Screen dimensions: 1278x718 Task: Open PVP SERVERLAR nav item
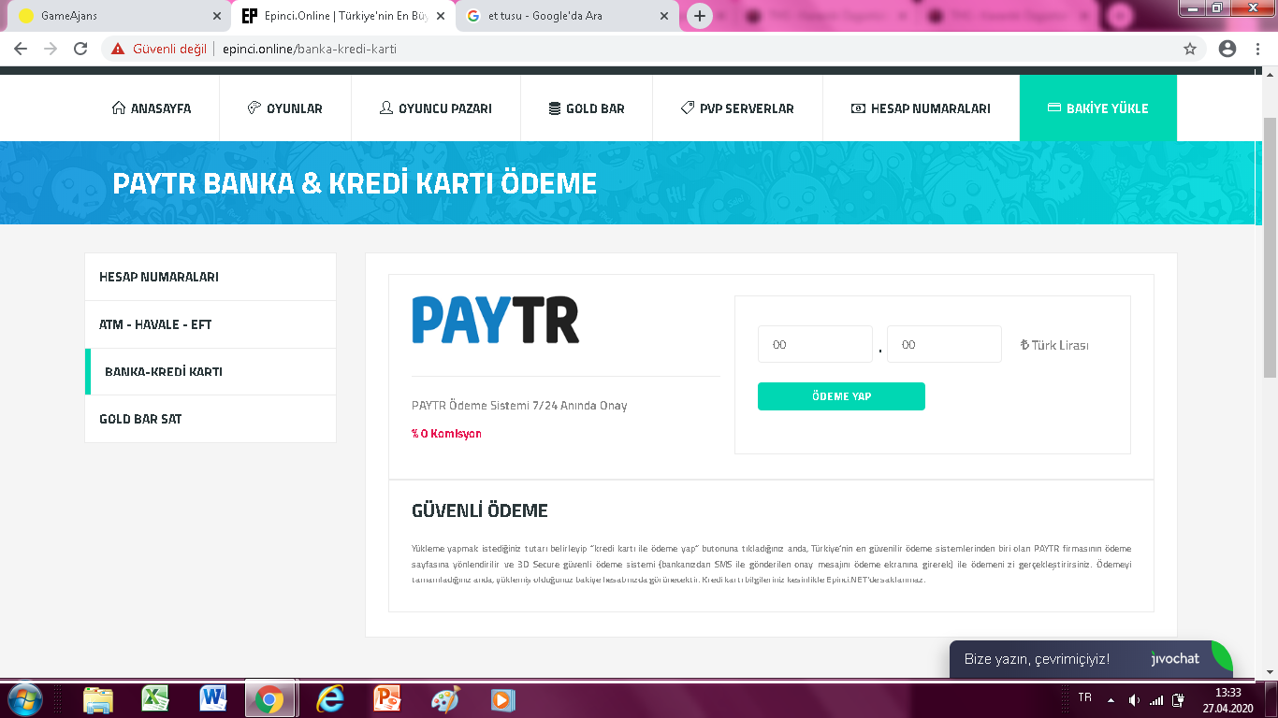737,108
